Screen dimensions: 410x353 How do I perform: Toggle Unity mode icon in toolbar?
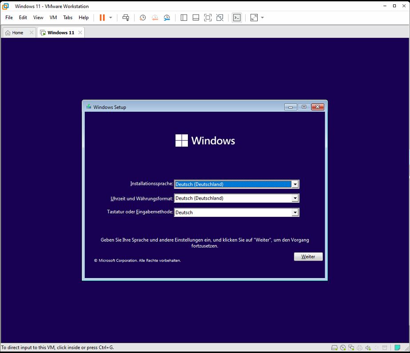pos(219,18)
